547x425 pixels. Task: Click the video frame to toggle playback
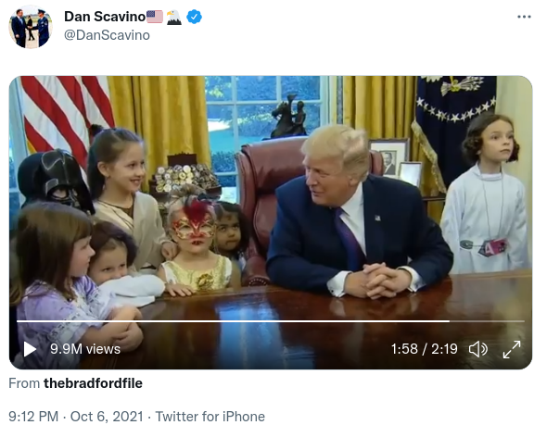click(x=271, y=195)
